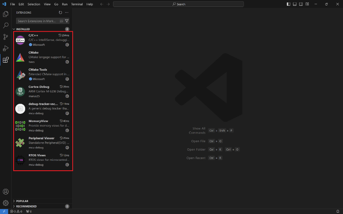Open the File menu

point(12,4)
